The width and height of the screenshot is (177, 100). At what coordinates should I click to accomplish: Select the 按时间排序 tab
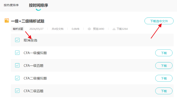pos(38,5)
